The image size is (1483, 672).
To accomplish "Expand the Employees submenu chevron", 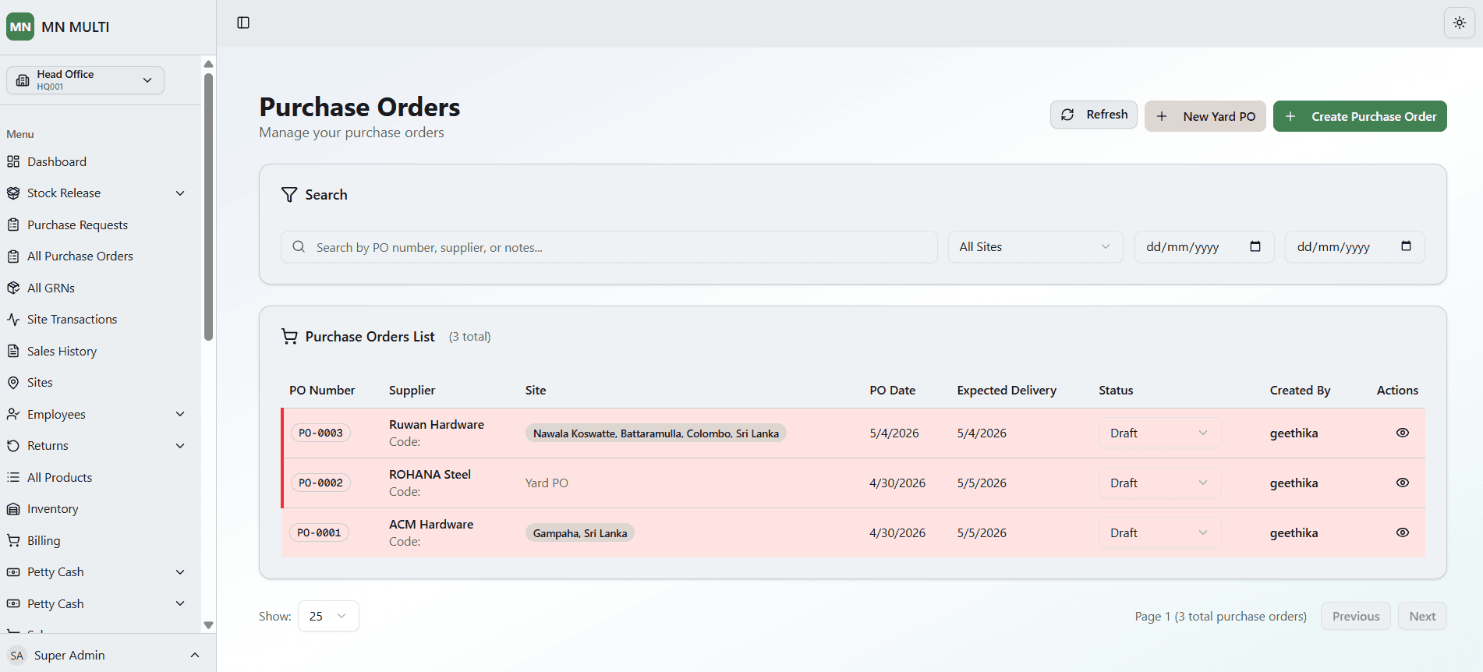I will tap(180, 414).
